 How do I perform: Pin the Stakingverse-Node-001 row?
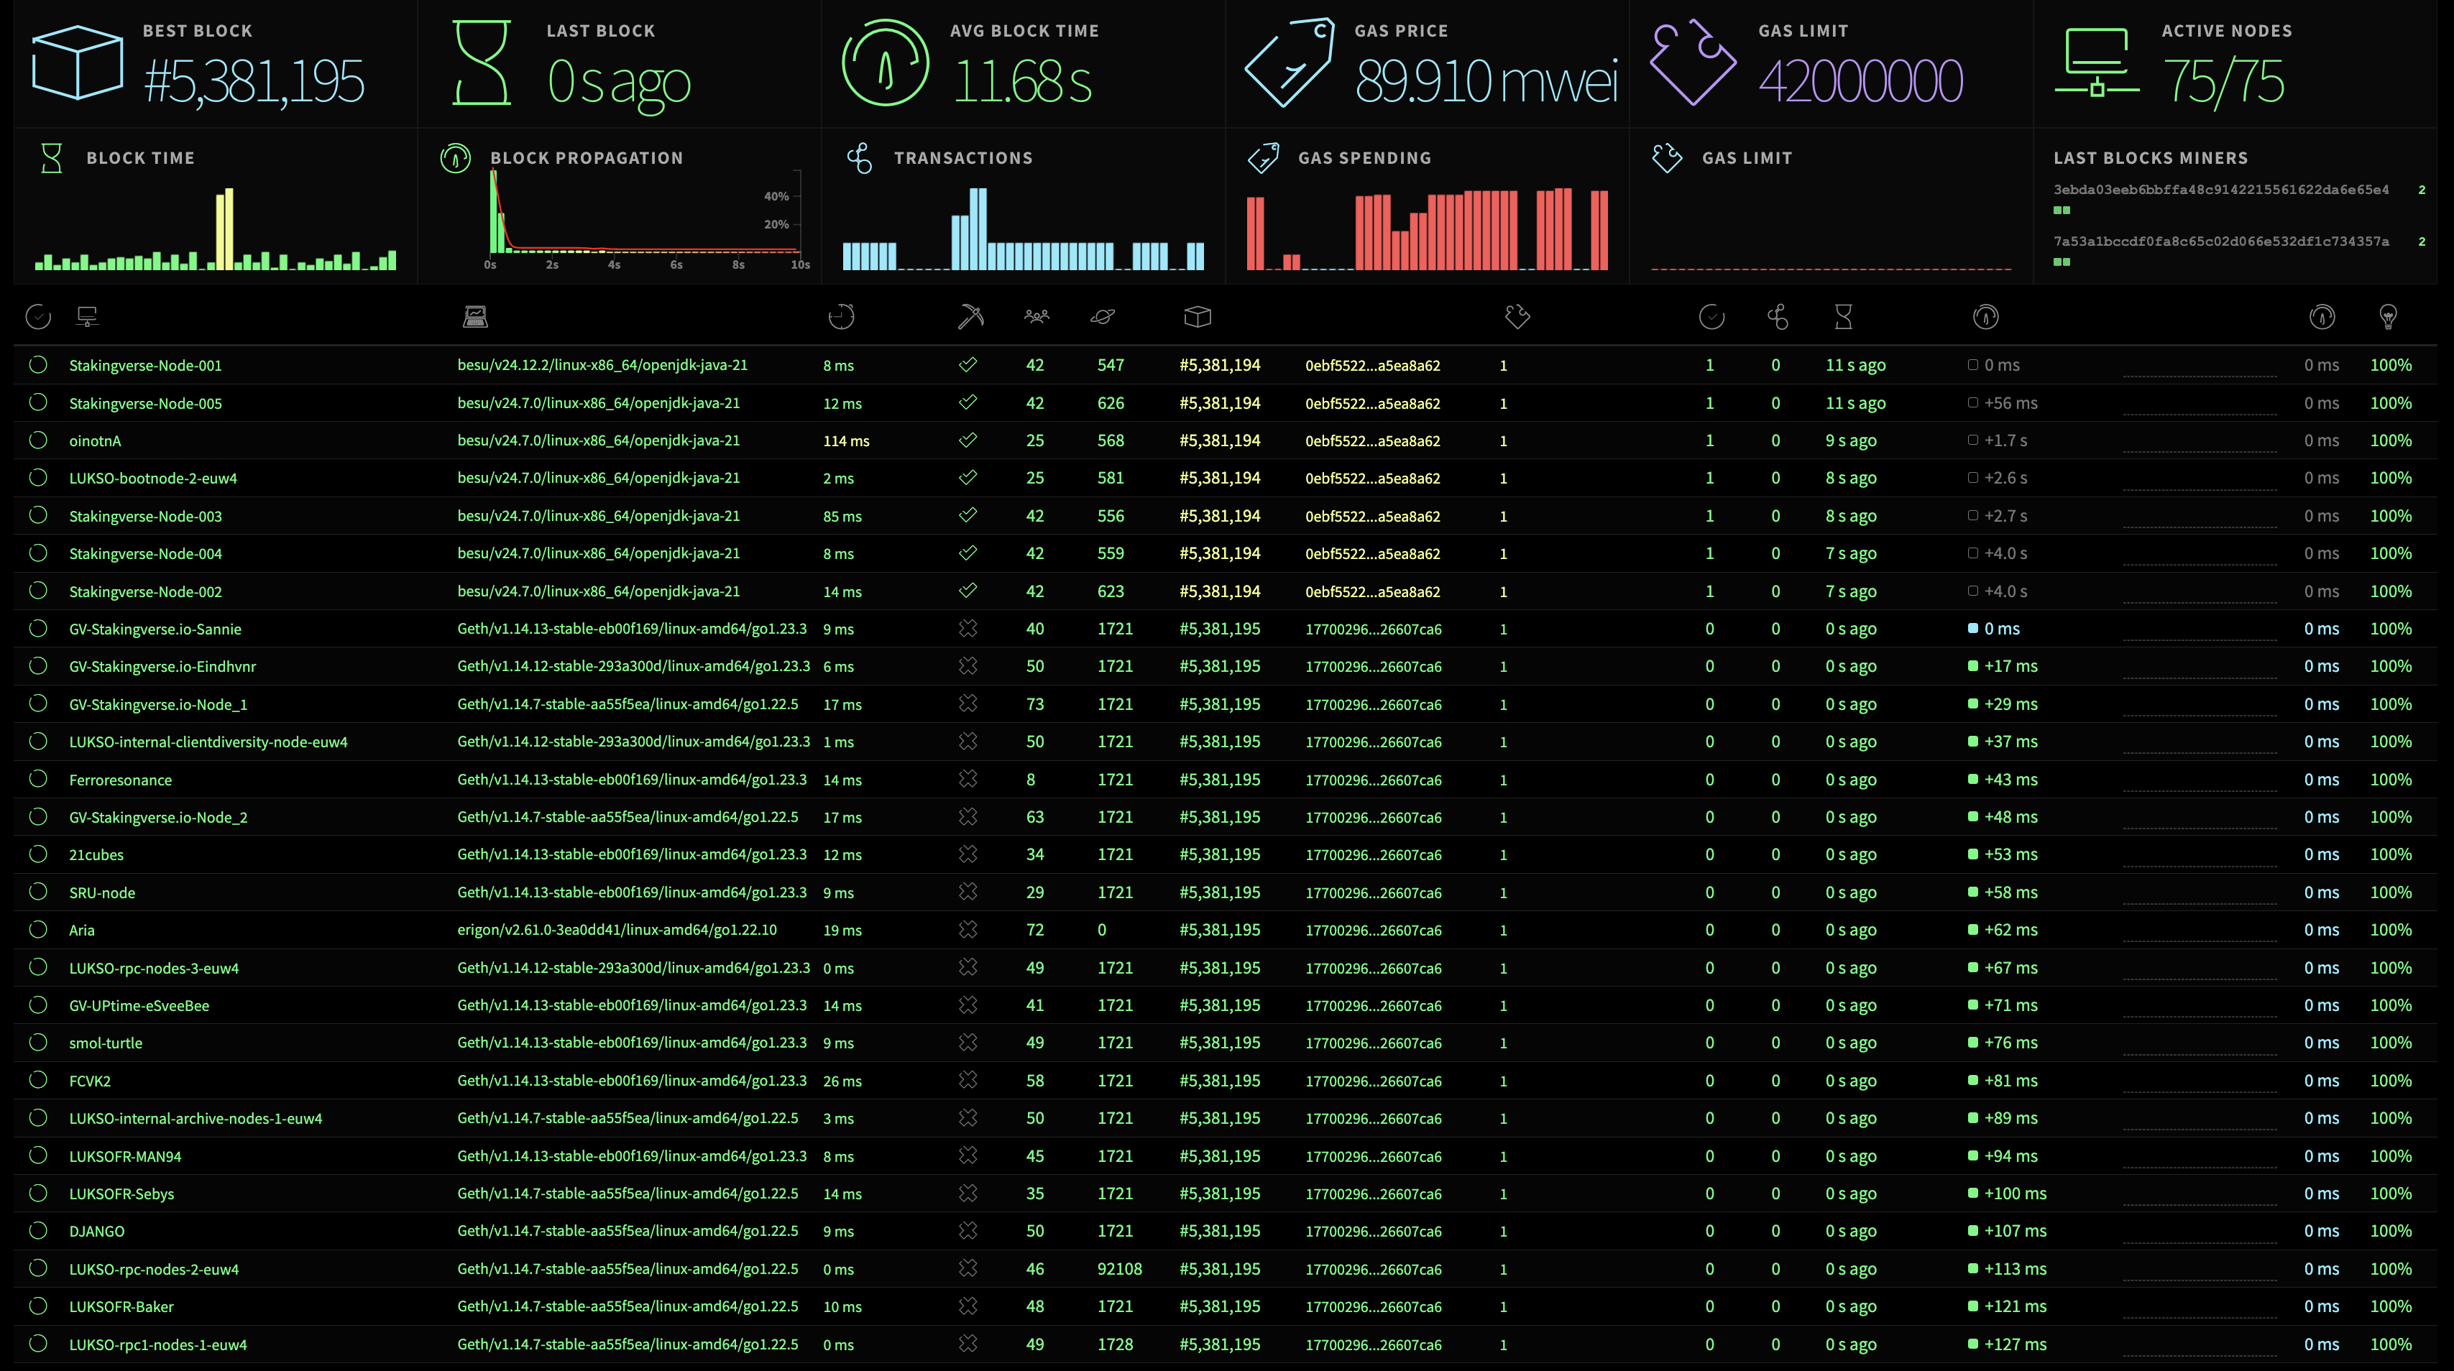coord(38,364)
